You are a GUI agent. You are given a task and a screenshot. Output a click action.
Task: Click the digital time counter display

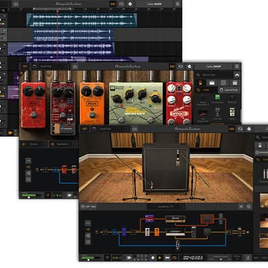pyautogui.click(x=193, y=257)
